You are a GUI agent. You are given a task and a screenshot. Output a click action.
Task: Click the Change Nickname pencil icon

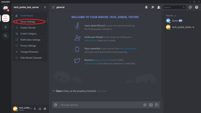click(x=17, y=52)
